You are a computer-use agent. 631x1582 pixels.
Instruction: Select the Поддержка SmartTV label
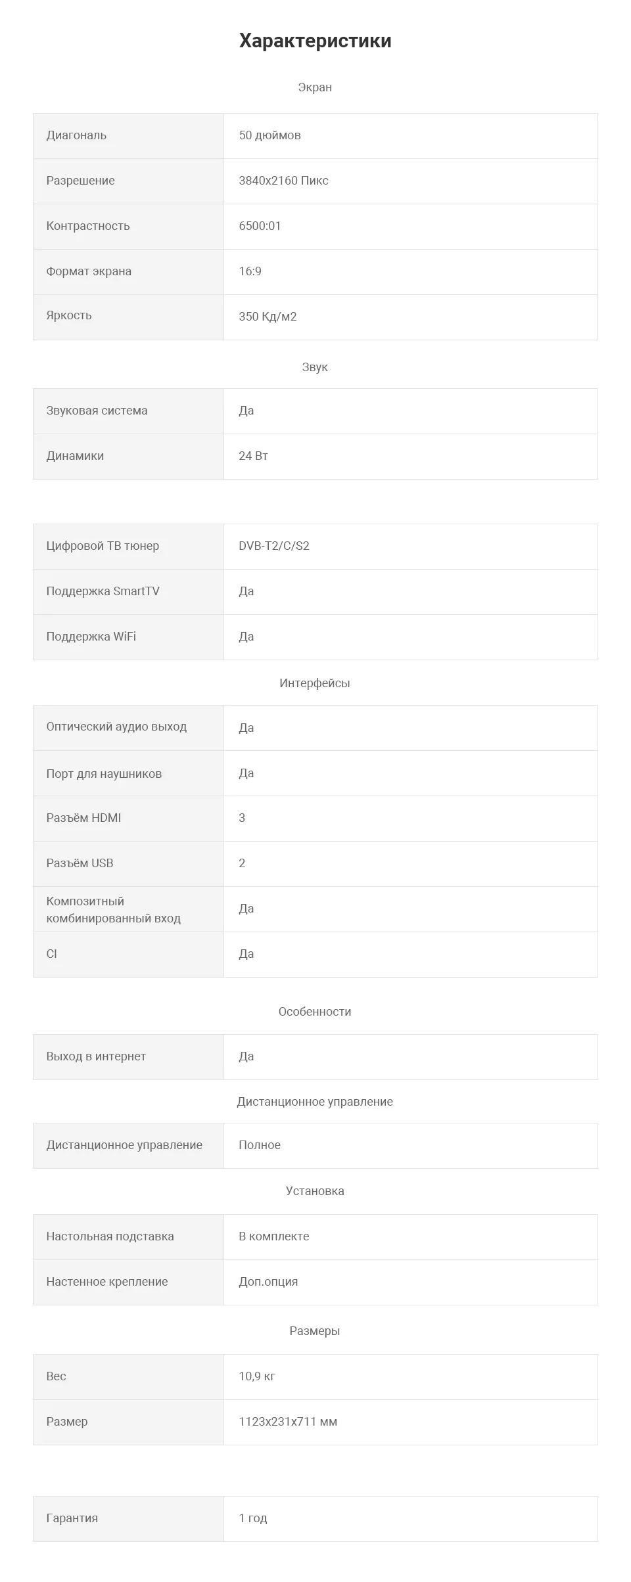click(103, 591)
